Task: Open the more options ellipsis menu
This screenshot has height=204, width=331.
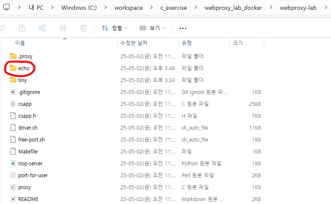Action: click(x=183, y=28)
